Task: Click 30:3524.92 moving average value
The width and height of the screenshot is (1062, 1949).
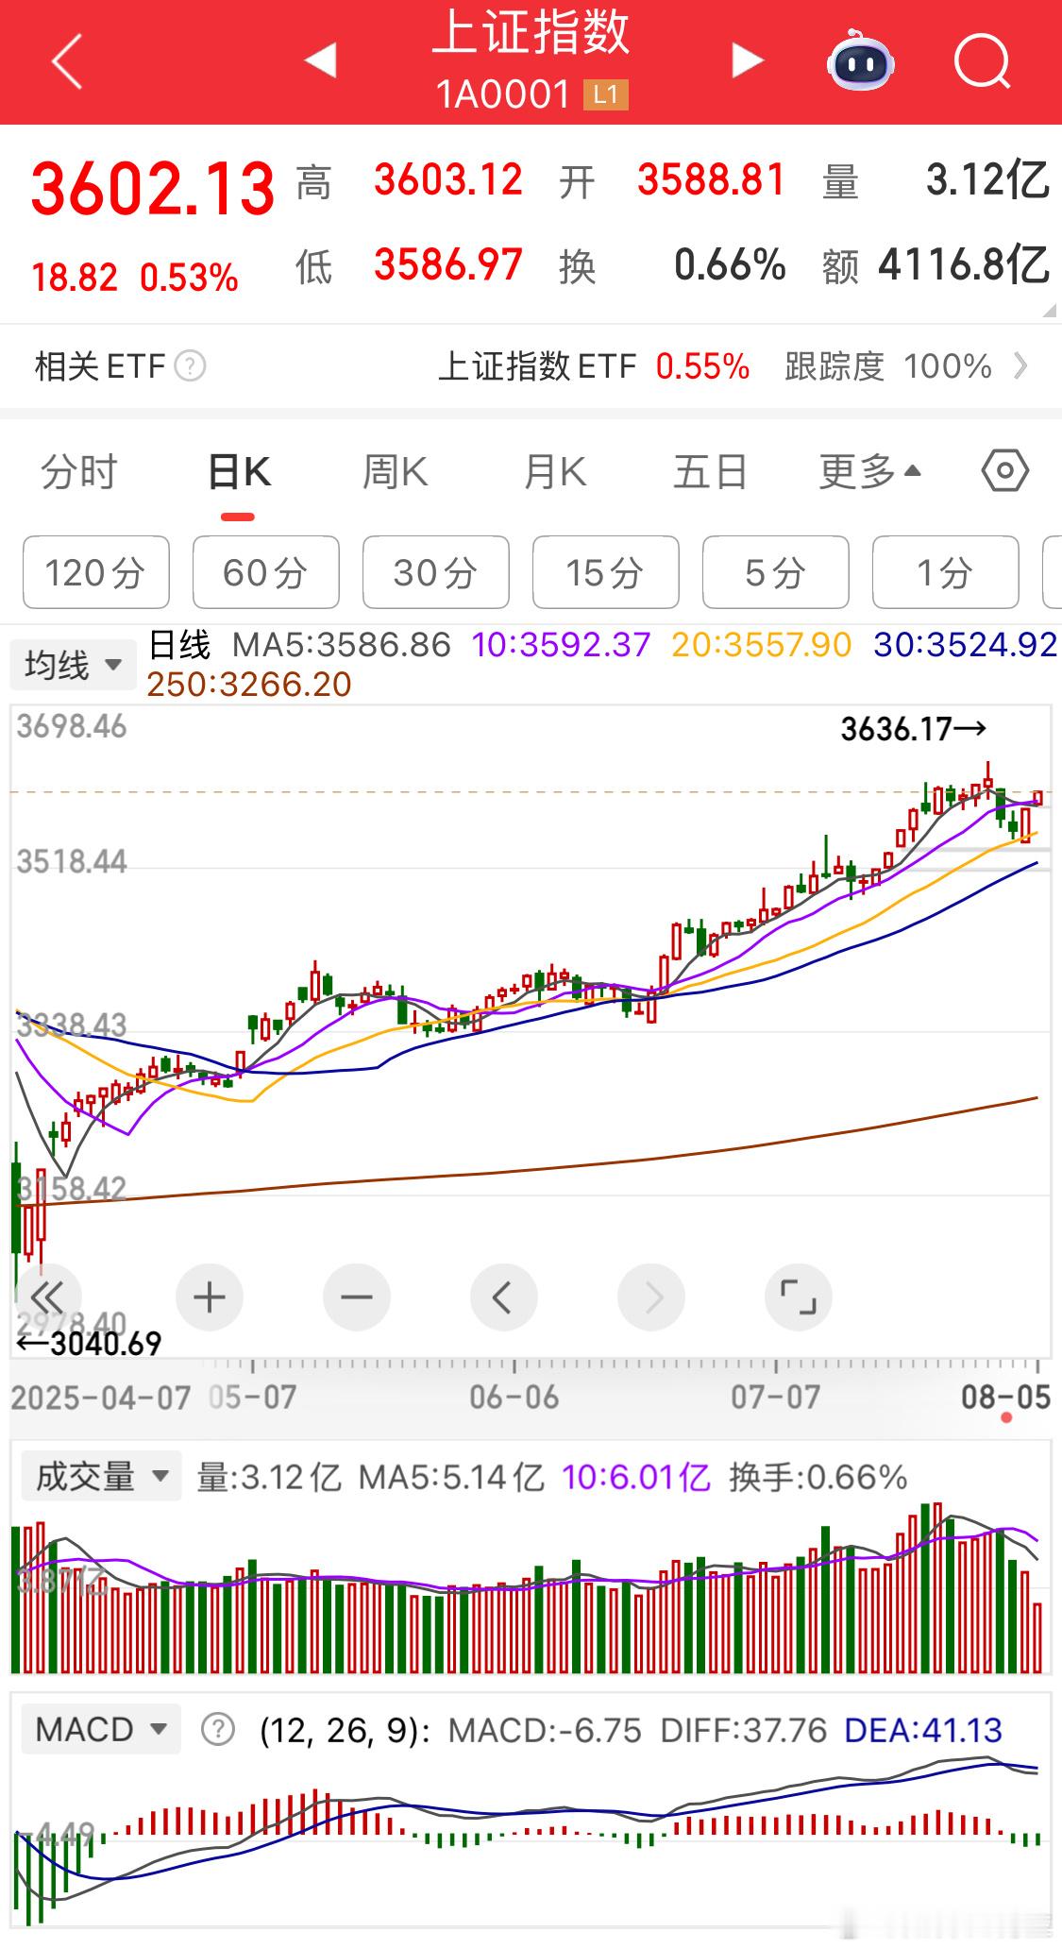Action: tap(965, 645)
